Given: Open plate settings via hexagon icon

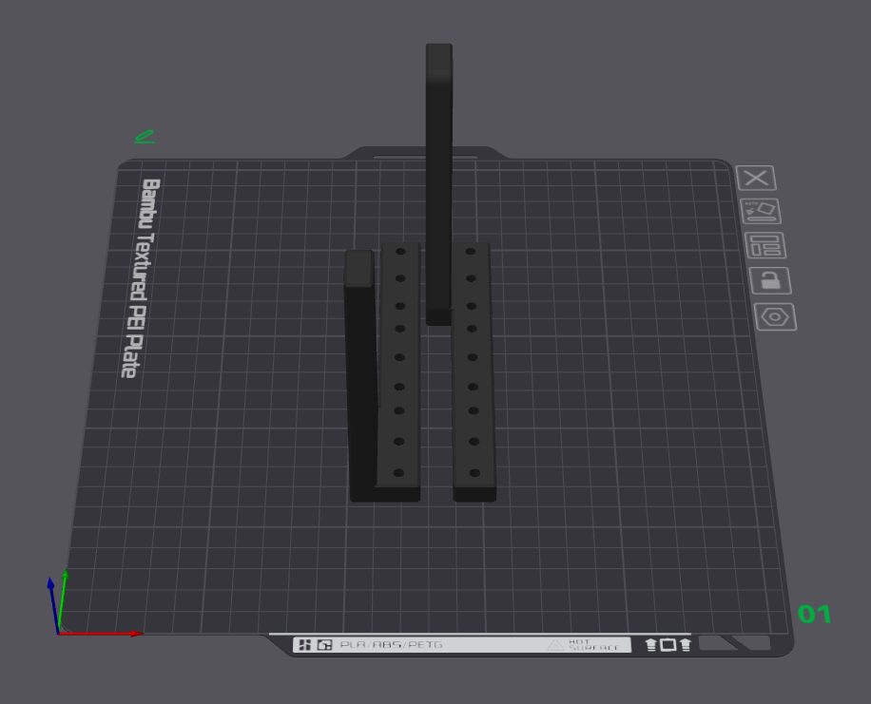Looking at the screenshot, I should coord(776,317).
